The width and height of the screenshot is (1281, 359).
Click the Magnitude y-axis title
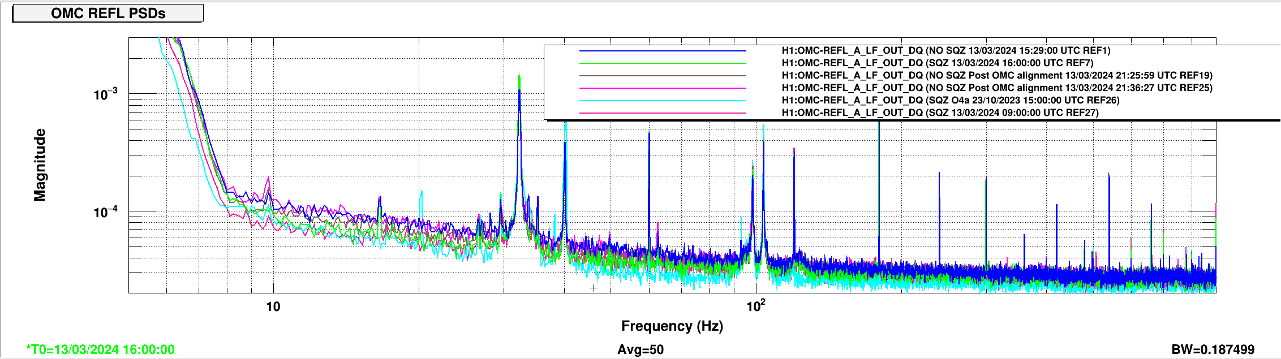tap(40, 165)
